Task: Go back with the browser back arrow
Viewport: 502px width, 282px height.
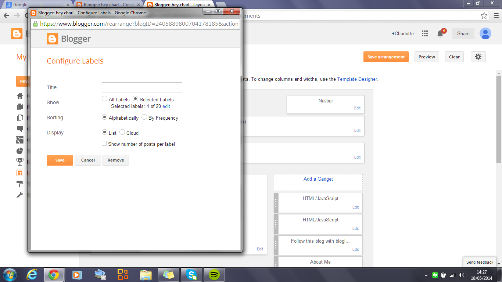Action: 7,16
